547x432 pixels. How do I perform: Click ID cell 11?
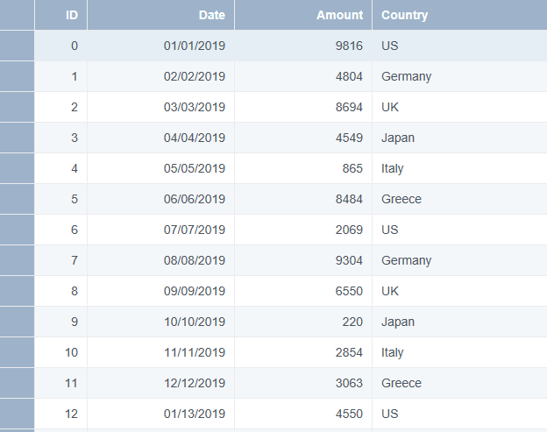(61, 383)
